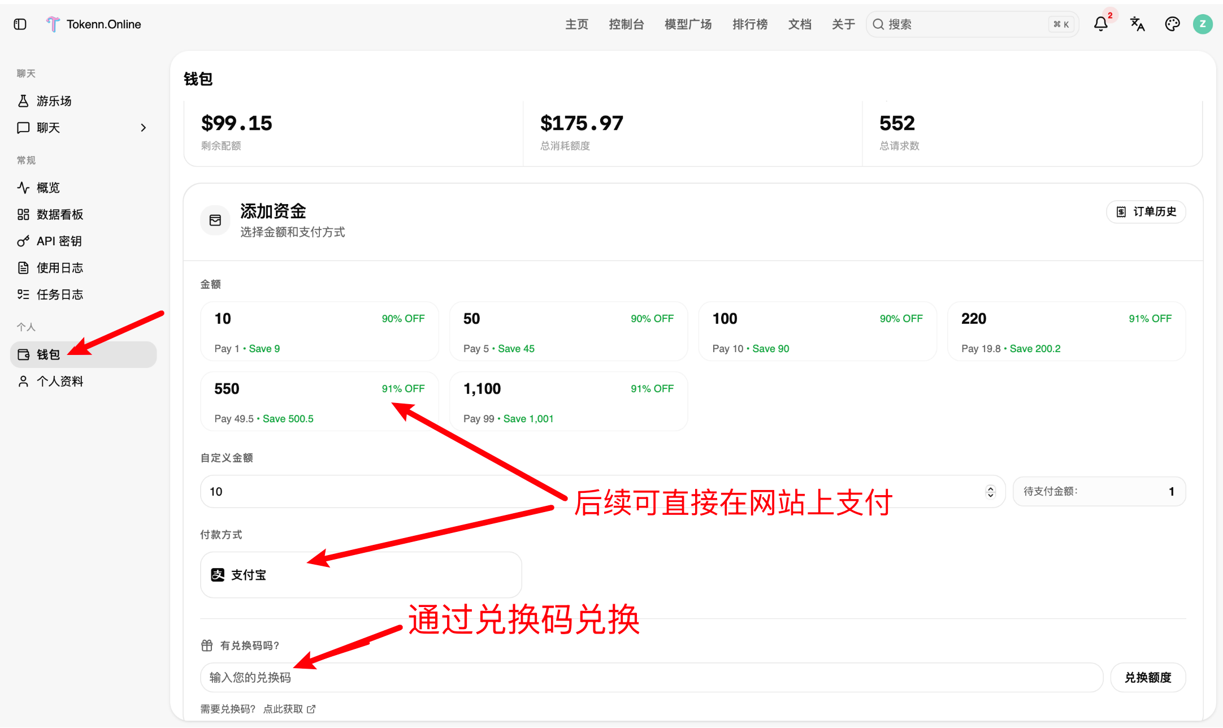The height and width of the screenshot is (728, 1223).
Task: Go to 主页 in top navigation
Action: coord(576,24)
